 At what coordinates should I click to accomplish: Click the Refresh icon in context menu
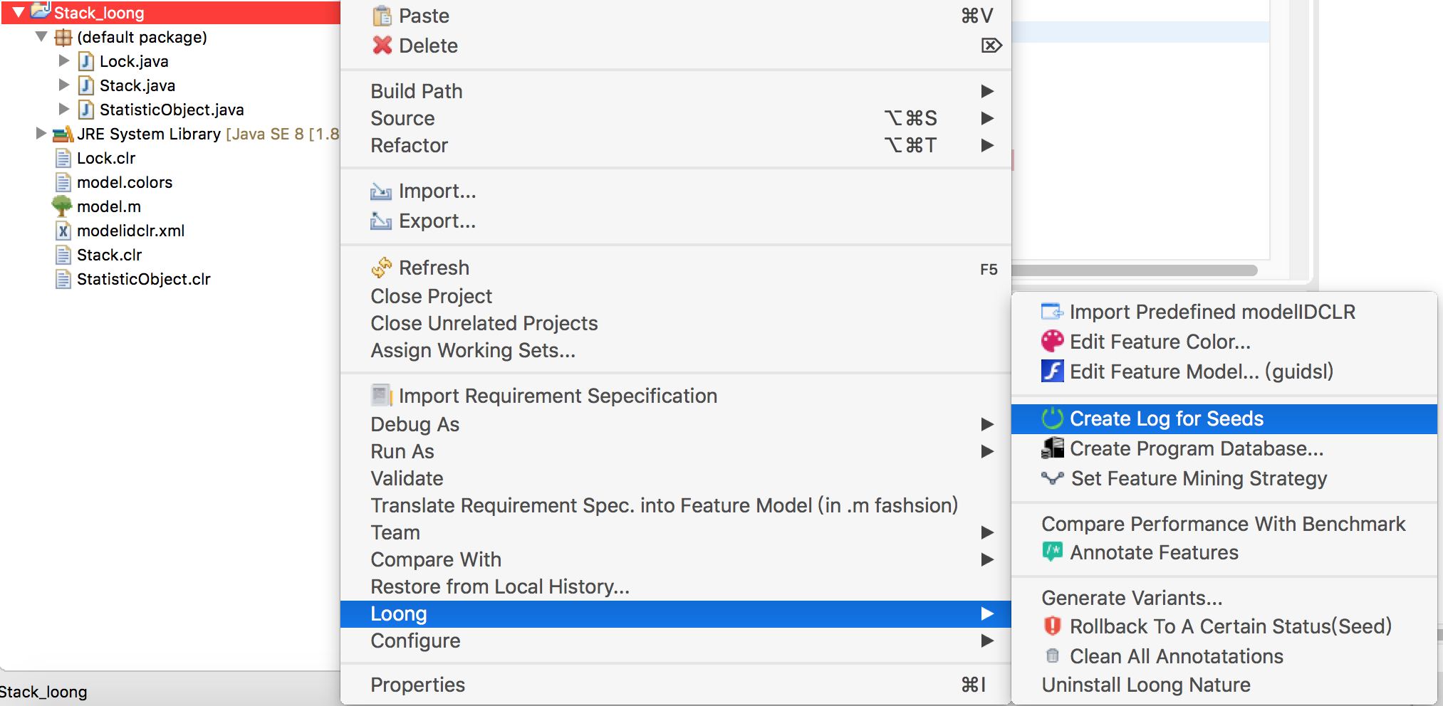pyautogui.click(x=382, y=268)
